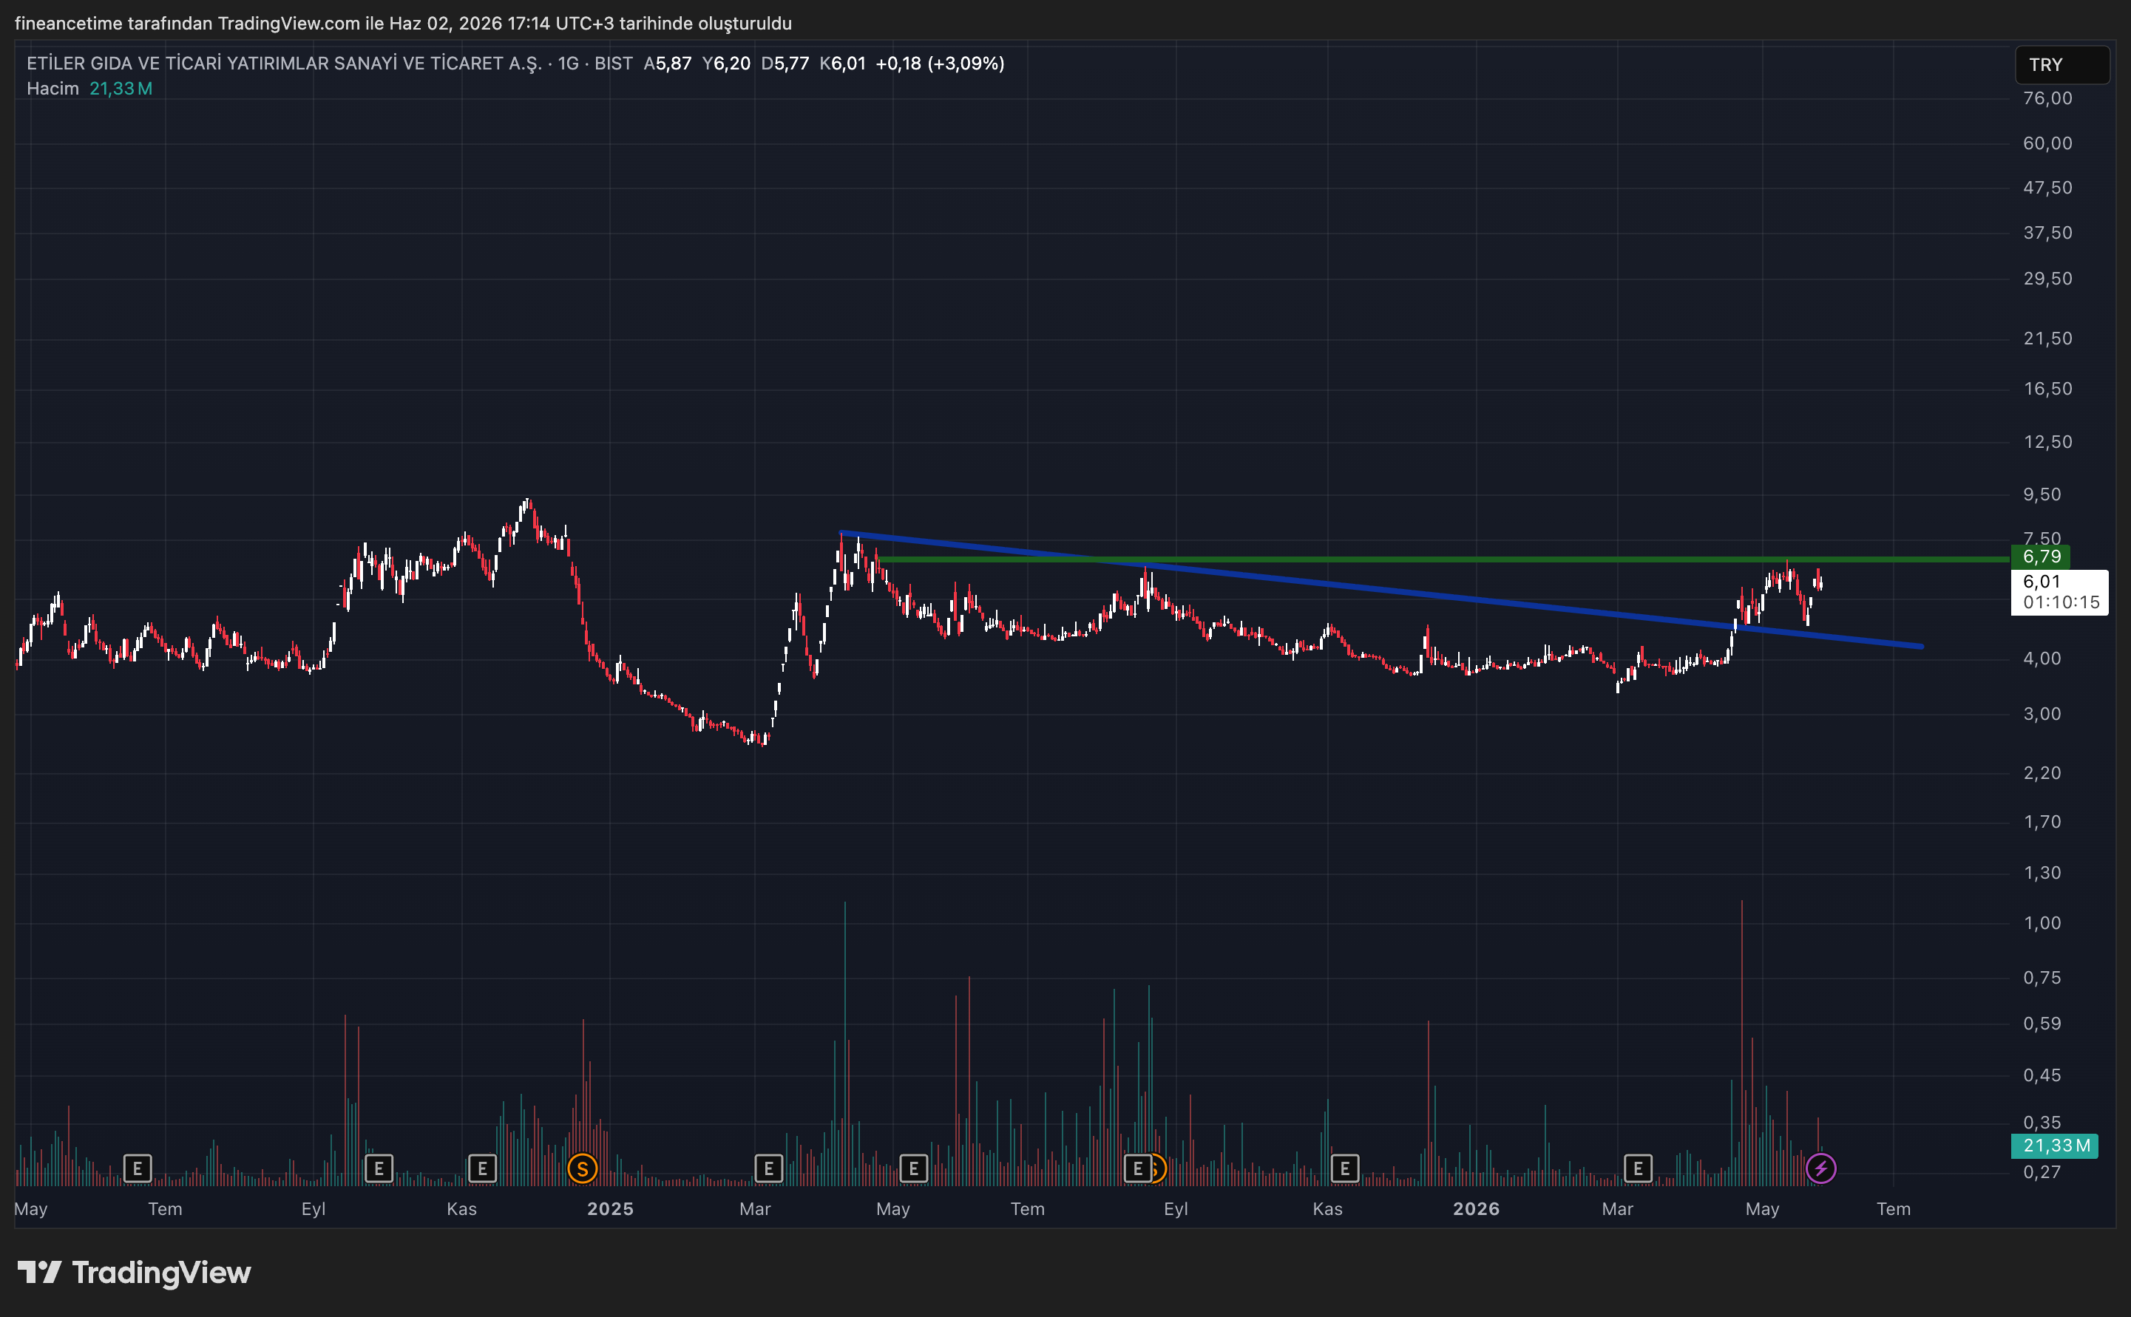Click the 29,50 price axis label
The height and width of the screenshot is (1317, 2131).
click(x=2047, y=279)
